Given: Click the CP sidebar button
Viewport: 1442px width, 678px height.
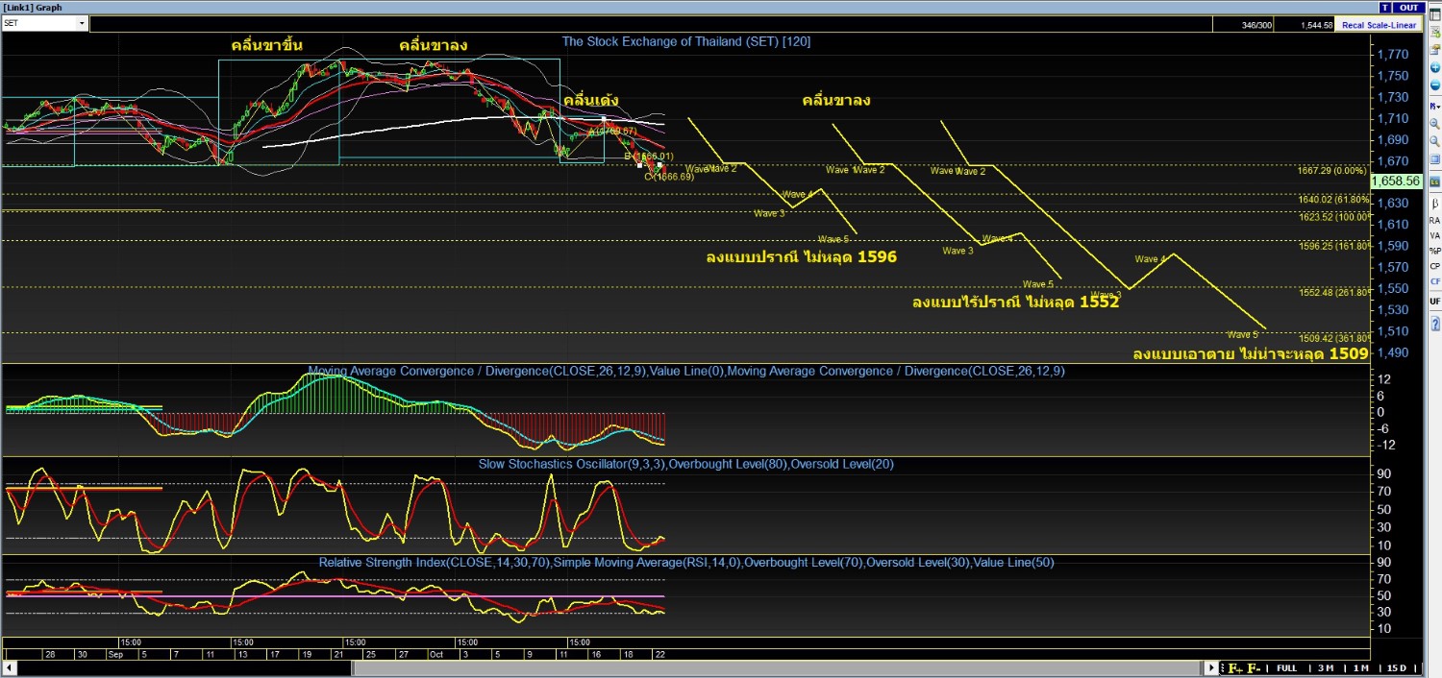Looking at the screenshot, I should pyautogui.click(x=1434, y=266).
